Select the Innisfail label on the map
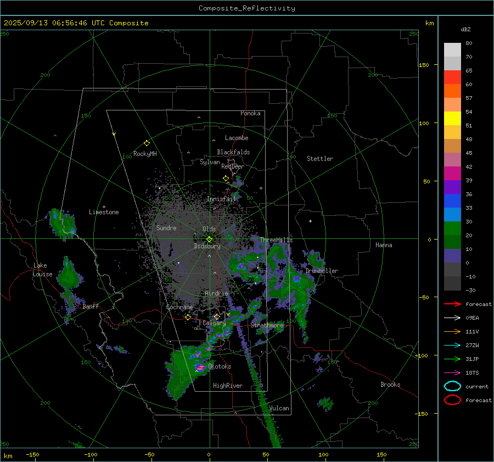The image size is (494, 462). coord(222,199)
